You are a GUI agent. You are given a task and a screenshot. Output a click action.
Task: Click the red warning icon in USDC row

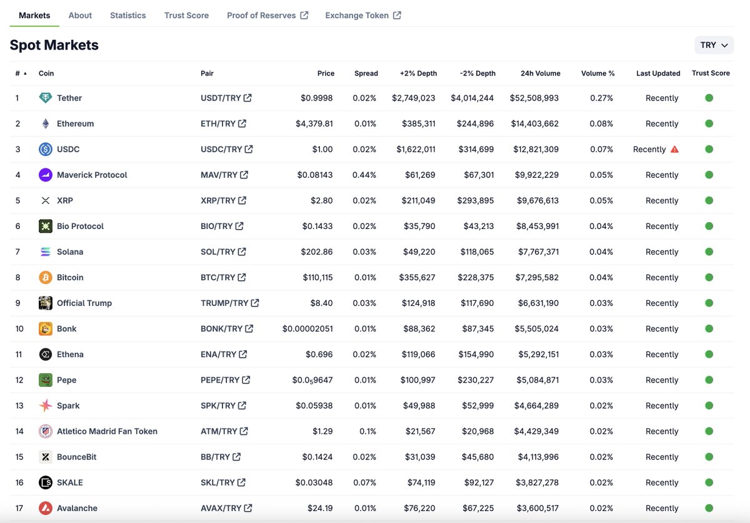674,149
